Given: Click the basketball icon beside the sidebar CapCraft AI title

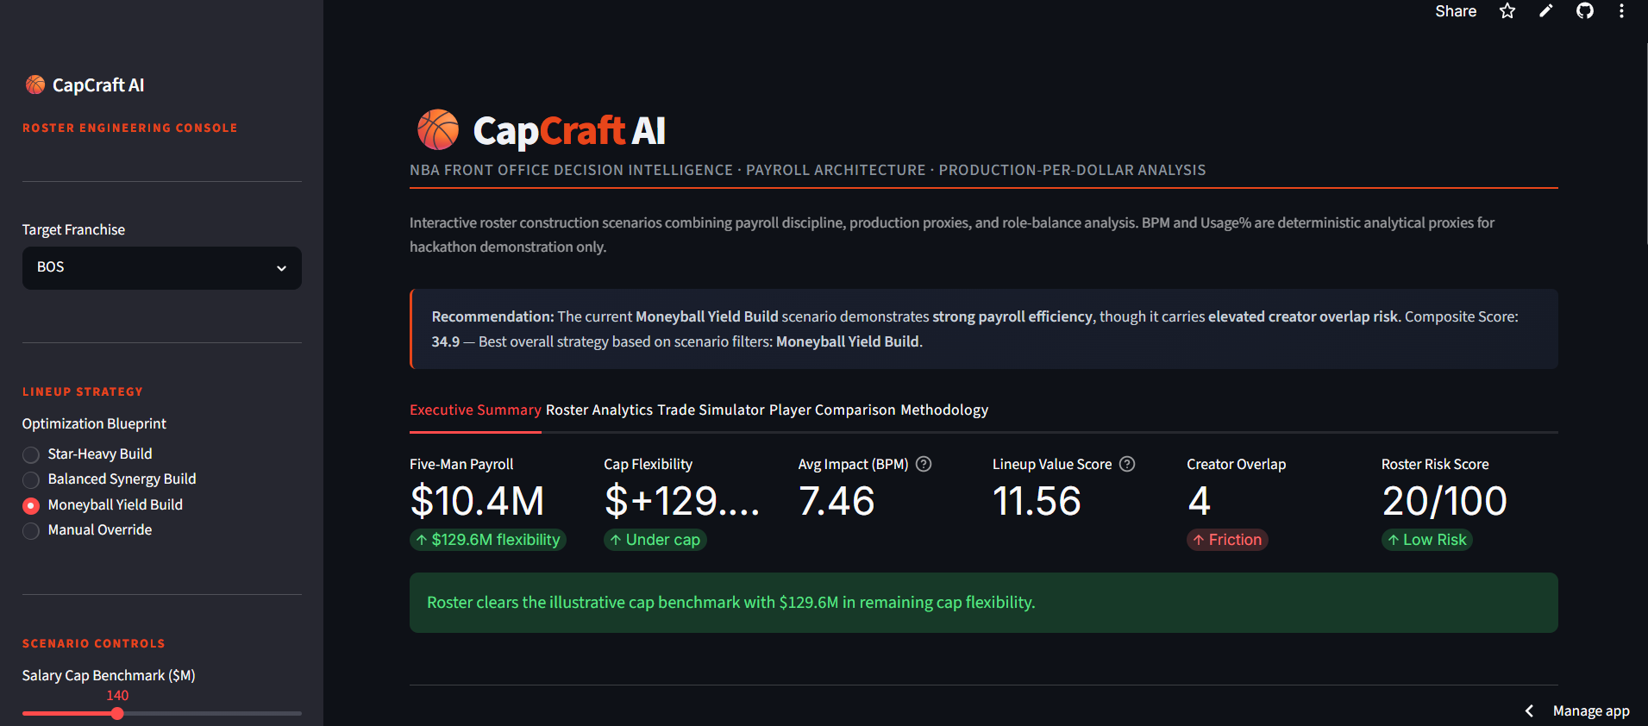Looking at the screenshot, I should (x=35, y=84).
